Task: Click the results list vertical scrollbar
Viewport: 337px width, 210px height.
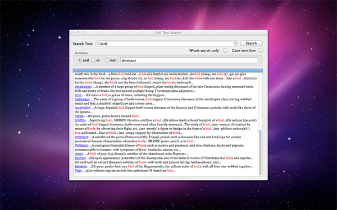Action: point(261,152)
